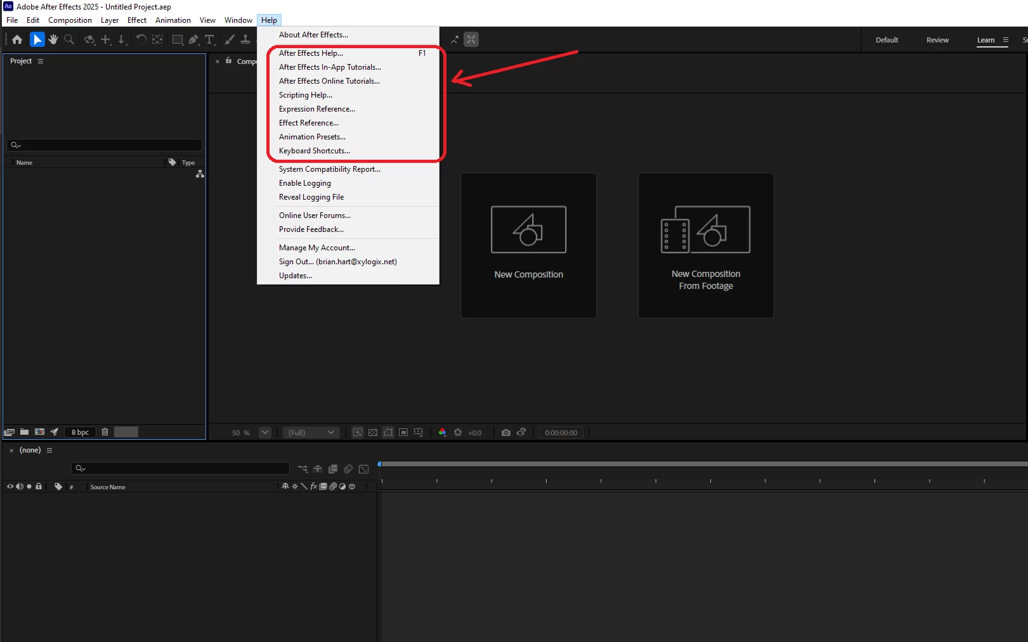Screen dimensions: 1028x642
Task: Toggle the transparency grid checkerboard
Action: point(373,432)
